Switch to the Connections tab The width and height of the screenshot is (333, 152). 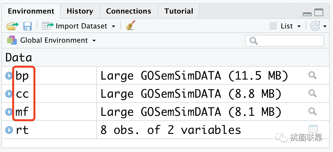(128, 11)
